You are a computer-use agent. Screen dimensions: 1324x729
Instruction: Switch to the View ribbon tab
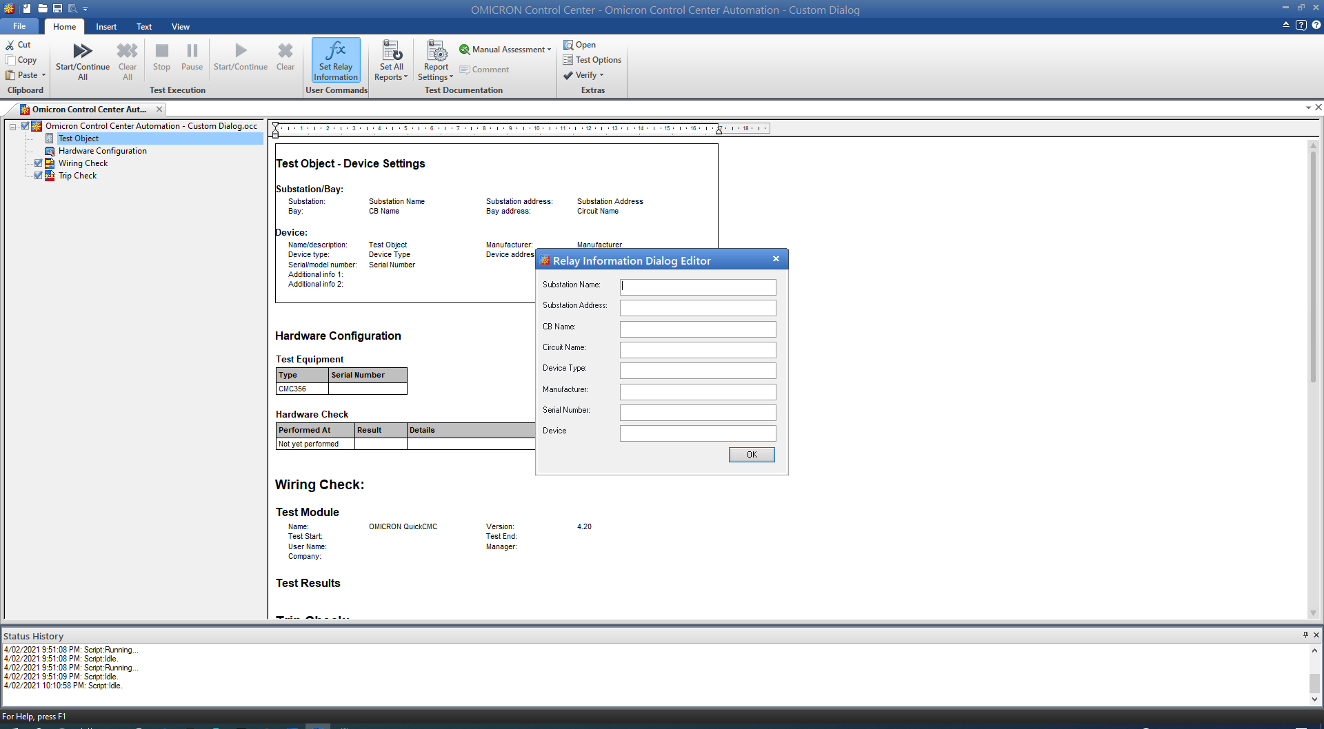181,27
